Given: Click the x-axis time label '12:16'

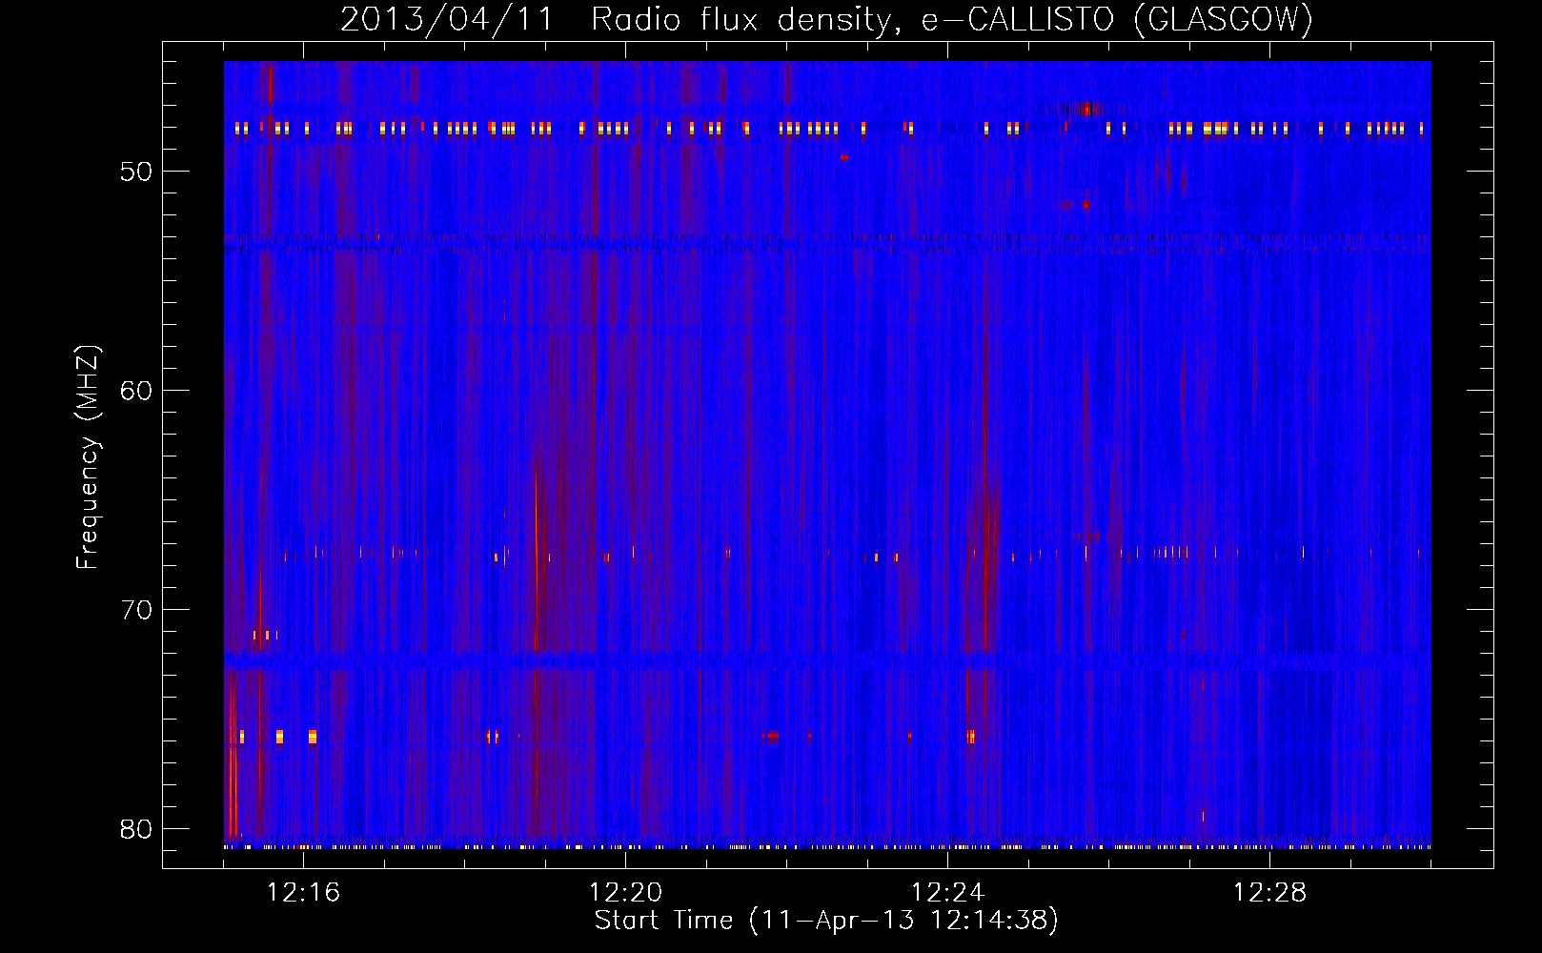Looking at the screenshot, I should [303, 892].
